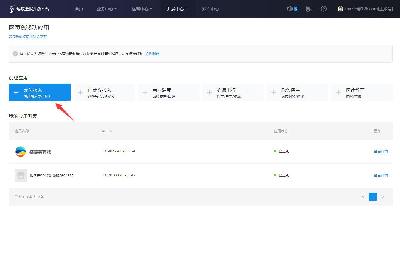Expand the 运营中心 dropdown menu
The width and height of the screenshot is (400, 258).
coord(142,9)
